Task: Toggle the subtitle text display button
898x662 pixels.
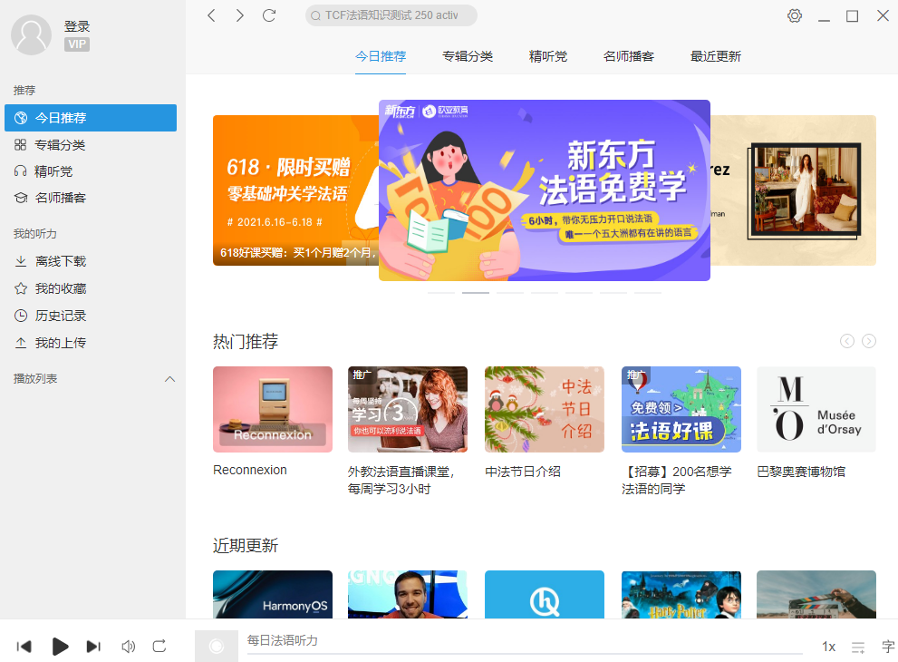Action: click(888, 647)
